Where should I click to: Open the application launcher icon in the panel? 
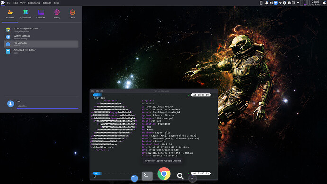pos(3,3)
